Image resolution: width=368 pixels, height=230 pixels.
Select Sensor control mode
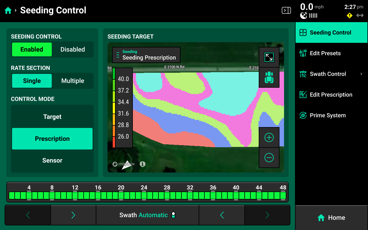click(52, 160)
